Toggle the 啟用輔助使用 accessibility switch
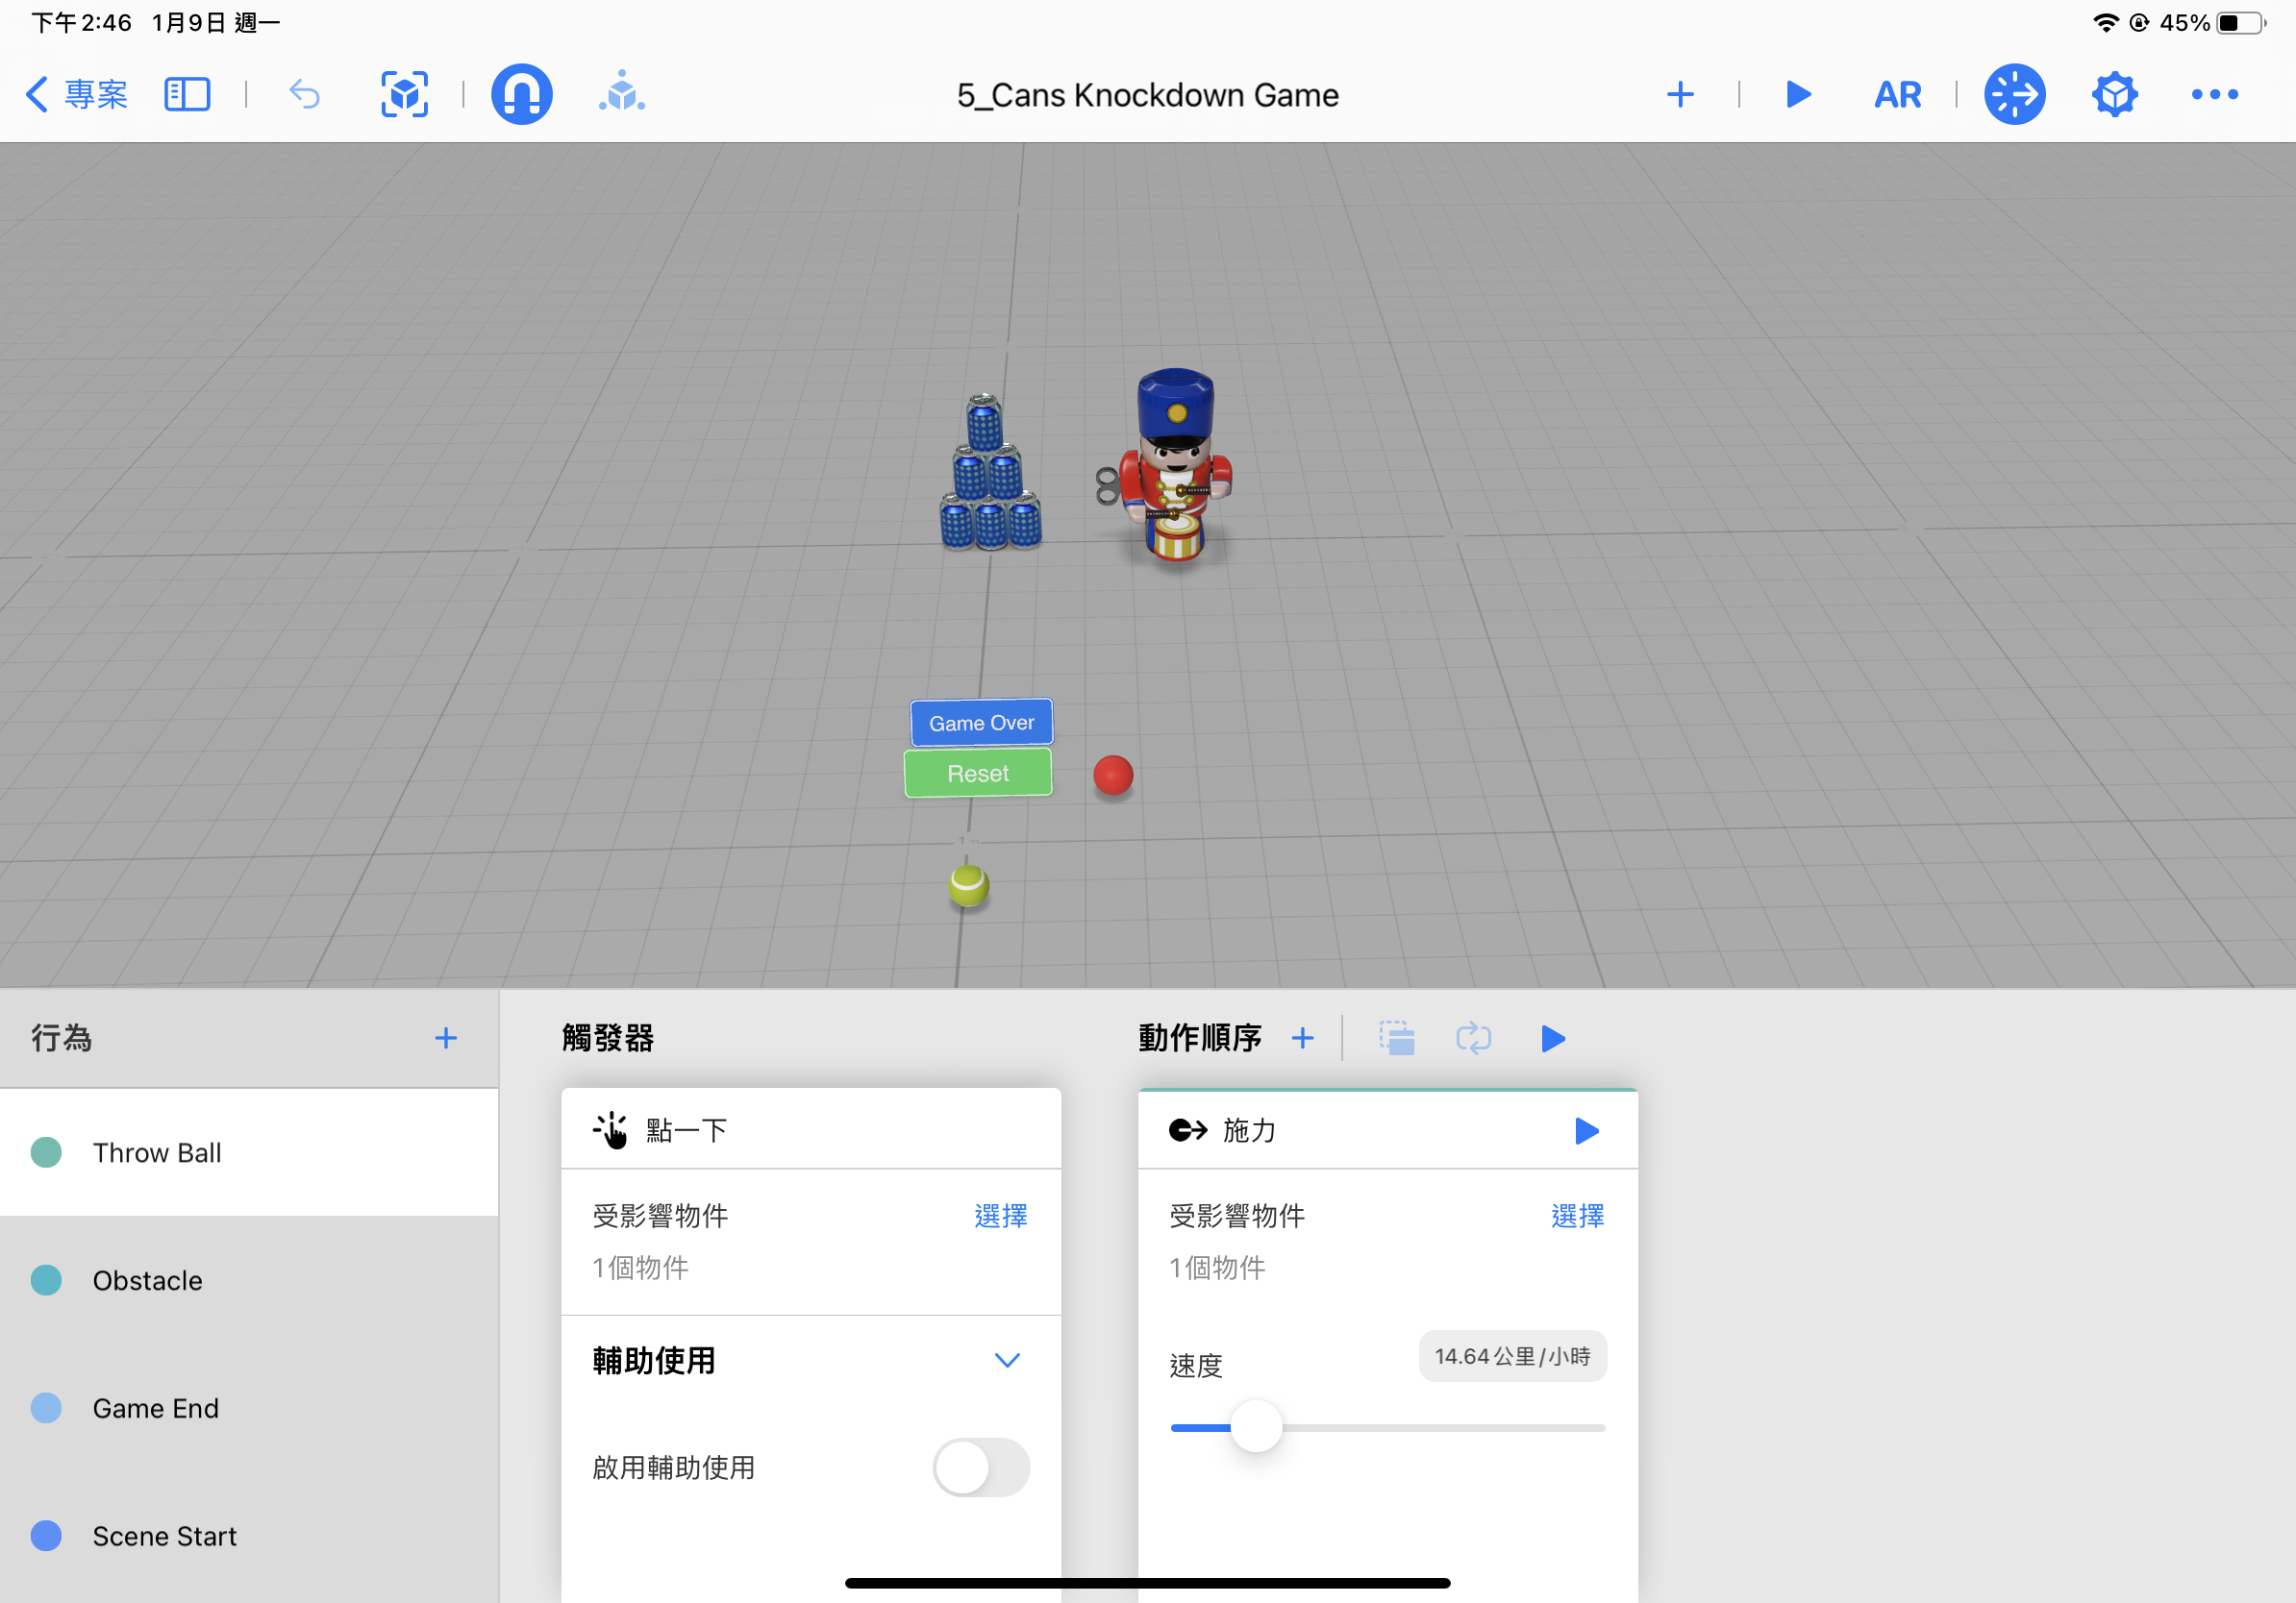2296x1603 pixels. click(x=980, y=1467)
